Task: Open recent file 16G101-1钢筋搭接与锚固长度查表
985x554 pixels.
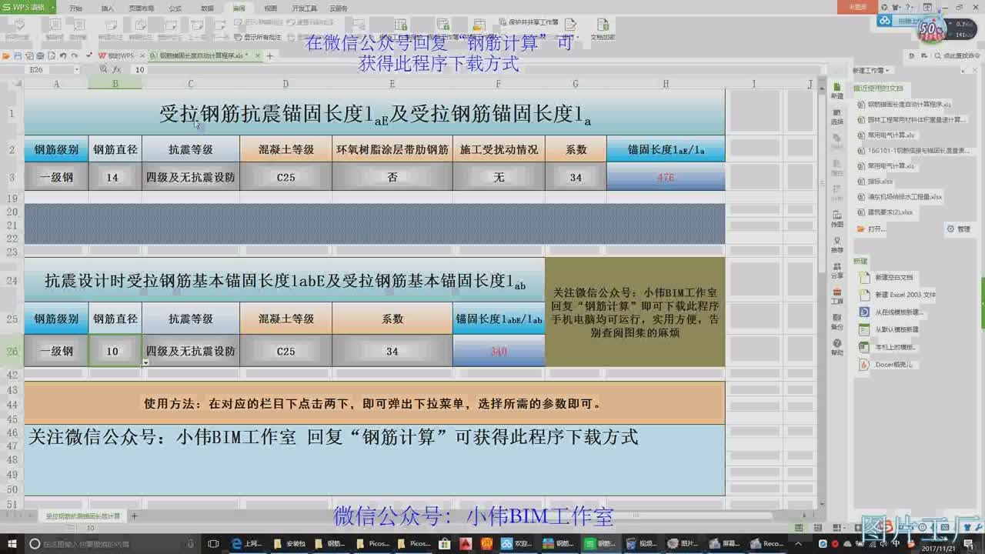Action: 913,150
